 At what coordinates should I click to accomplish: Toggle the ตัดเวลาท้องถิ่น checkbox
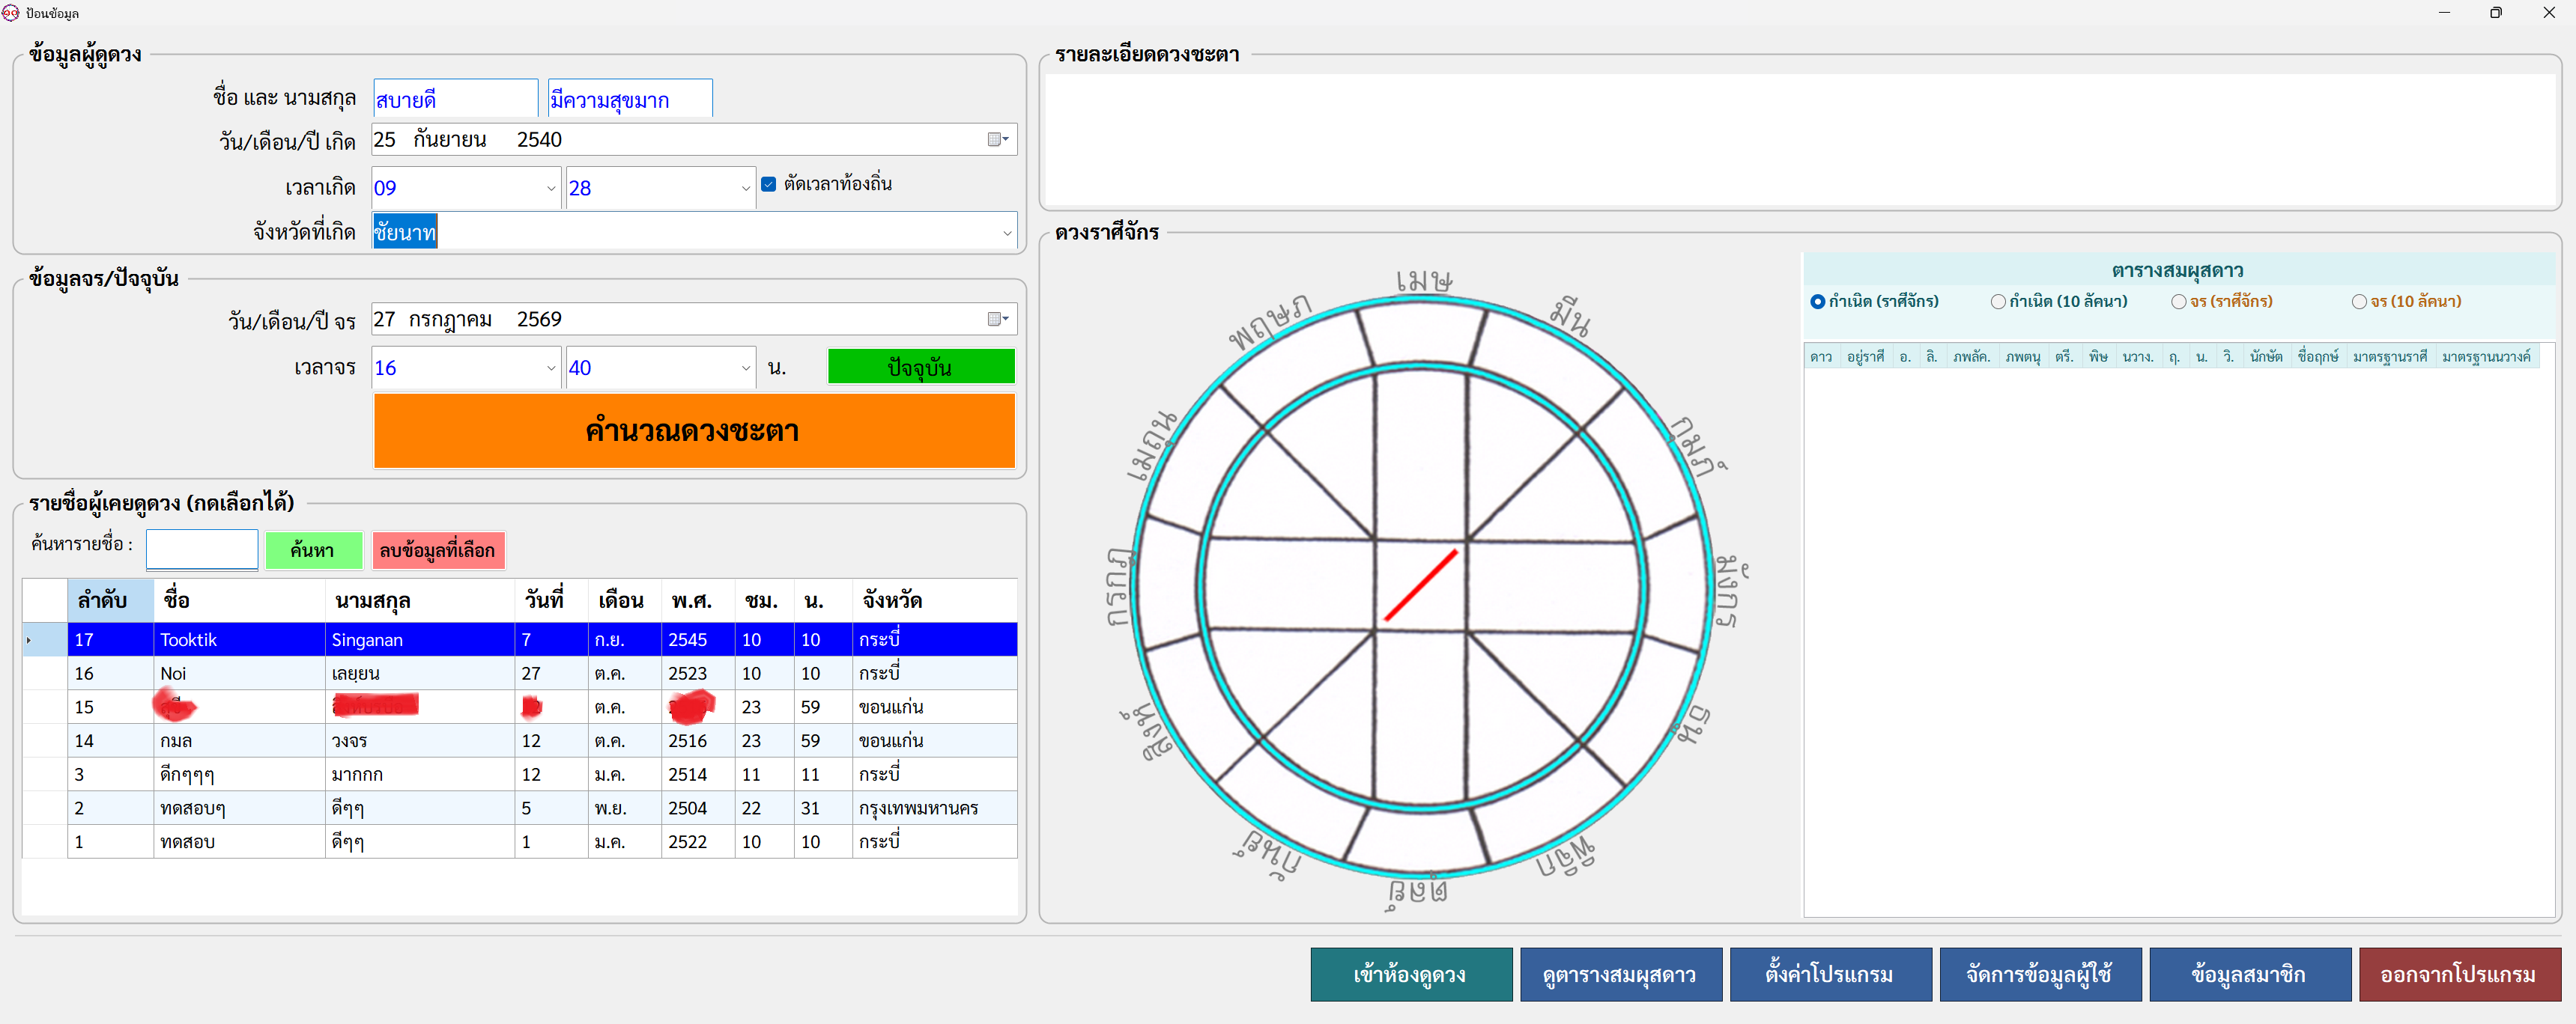click(769, 185)
